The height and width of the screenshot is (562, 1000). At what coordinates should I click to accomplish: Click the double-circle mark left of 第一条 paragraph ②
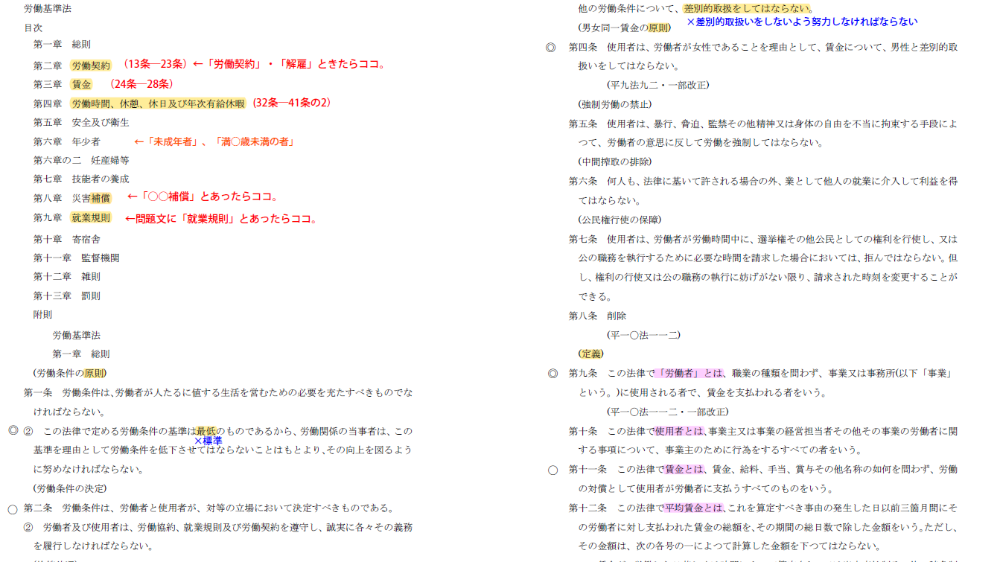(13, 431)
